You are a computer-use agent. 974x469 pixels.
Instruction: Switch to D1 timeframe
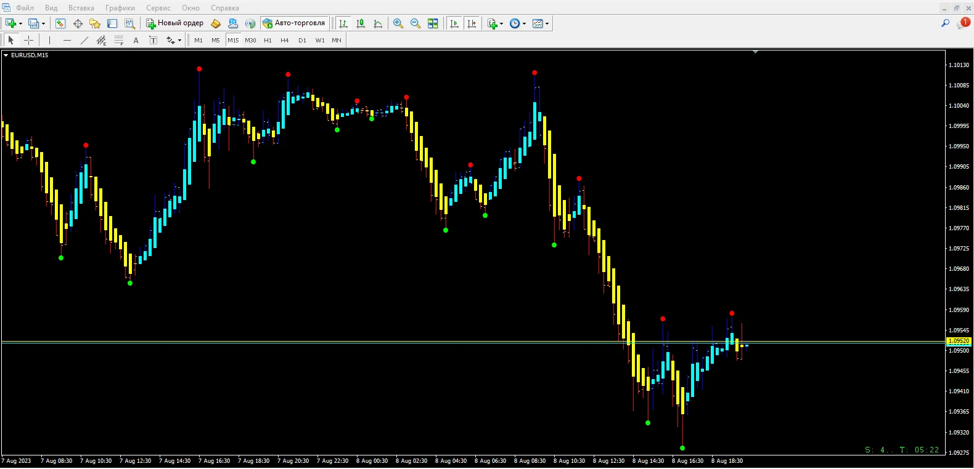(302, 40)
